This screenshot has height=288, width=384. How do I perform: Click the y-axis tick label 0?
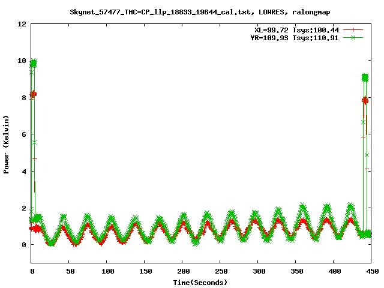(x=24, y=245)
